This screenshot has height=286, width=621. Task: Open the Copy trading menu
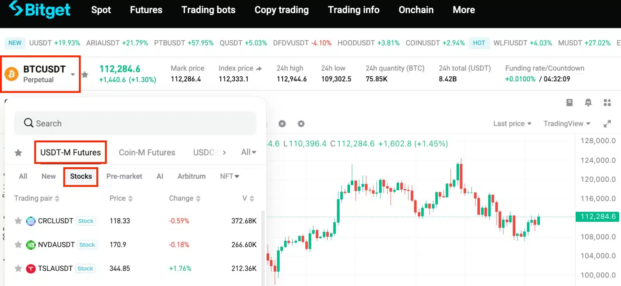click(281, 10)
